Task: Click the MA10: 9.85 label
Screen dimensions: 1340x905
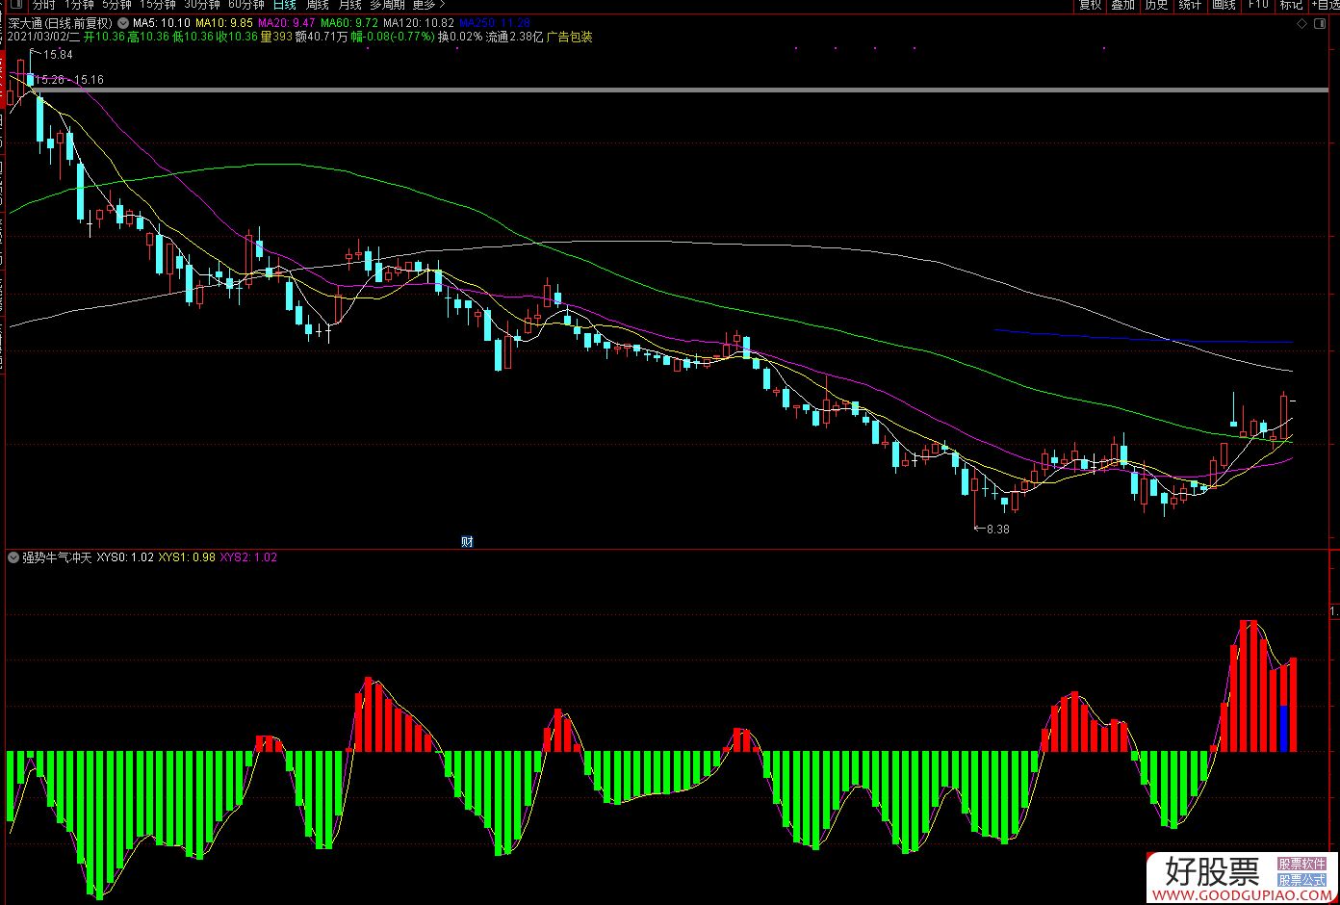Action: pyautogui.click(x=224, y=22)
